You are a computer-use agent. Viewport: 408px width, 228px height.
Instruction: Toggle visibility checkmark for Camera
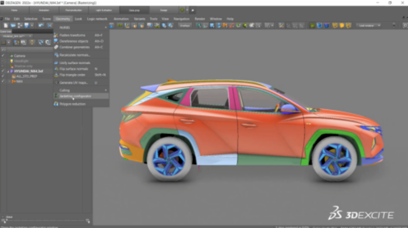pos(3,56)
